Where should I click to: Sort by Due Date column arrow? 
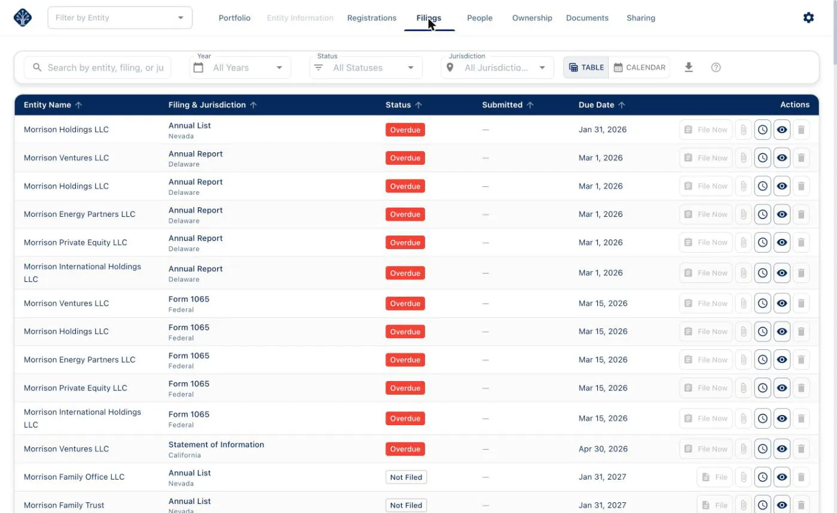(622, 105)
